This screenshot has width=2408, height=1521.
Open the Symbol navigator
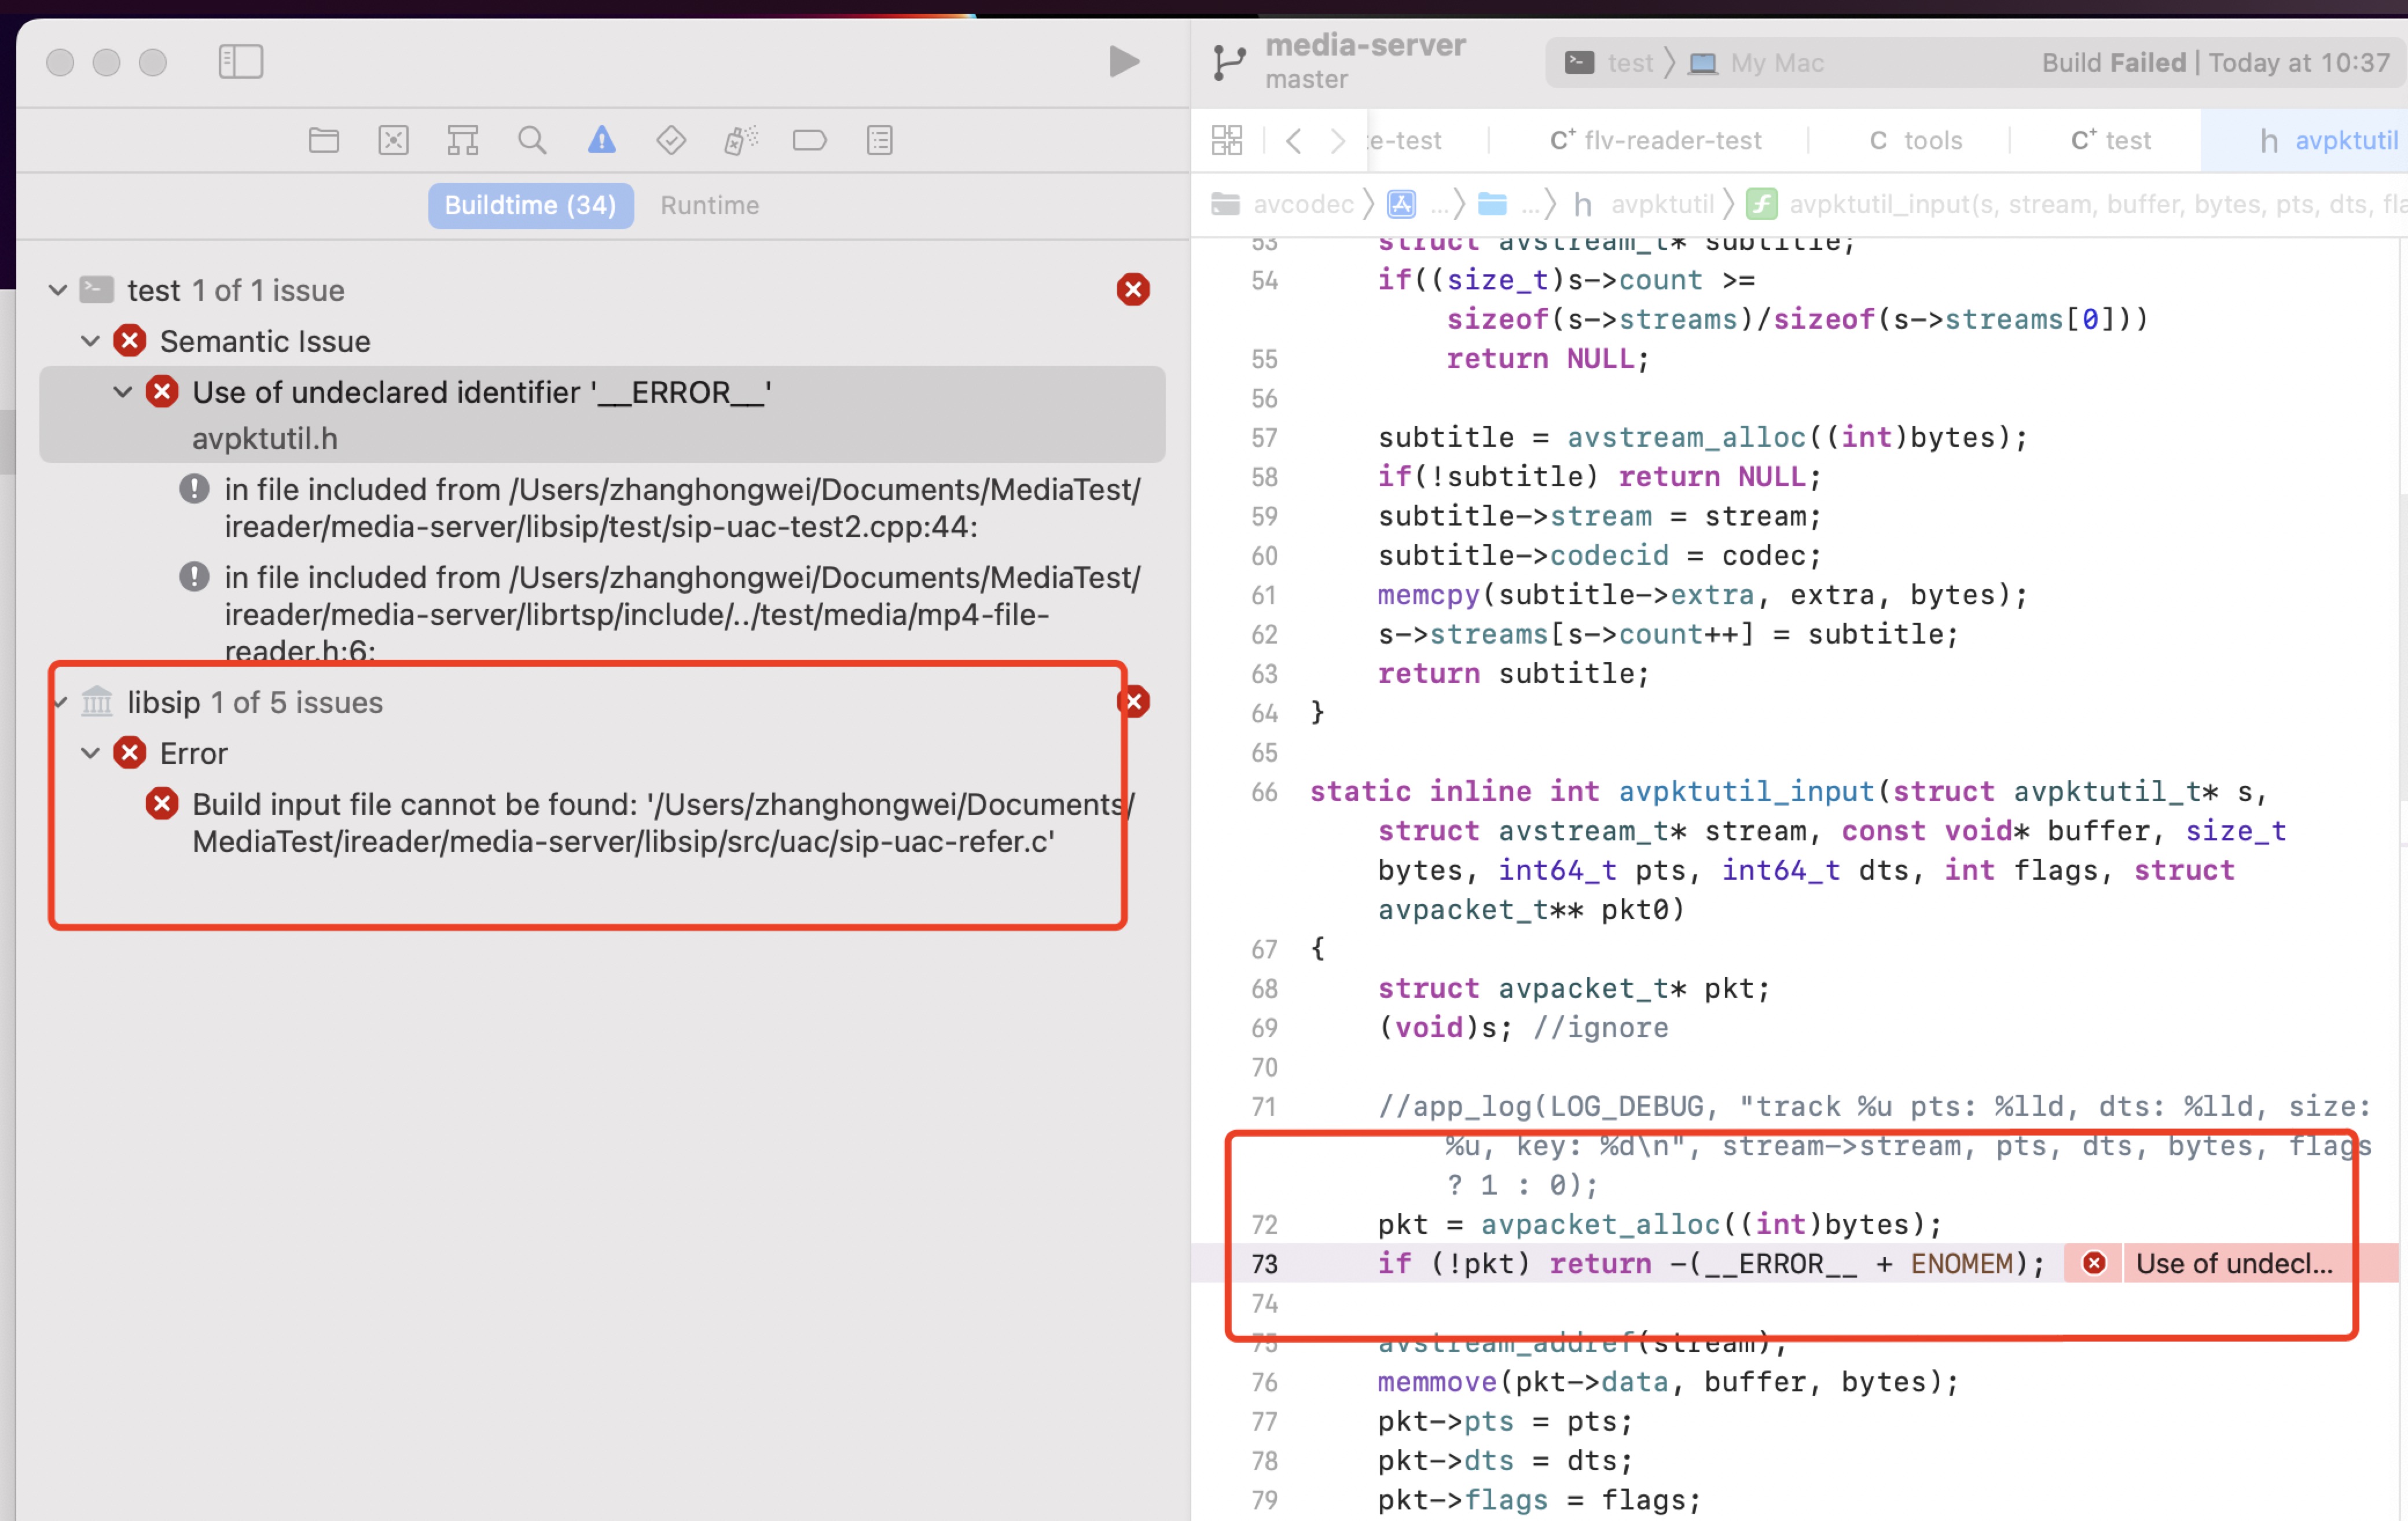[462, 140]
